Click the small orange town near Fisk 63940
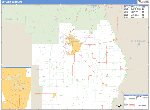 114,40
